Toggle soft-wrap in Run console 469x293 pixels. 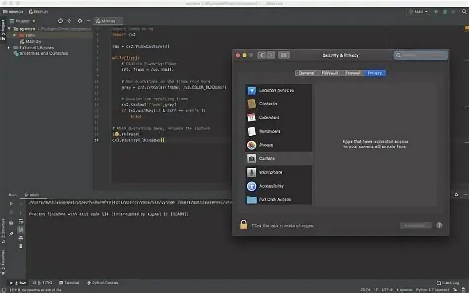point(21,222)
